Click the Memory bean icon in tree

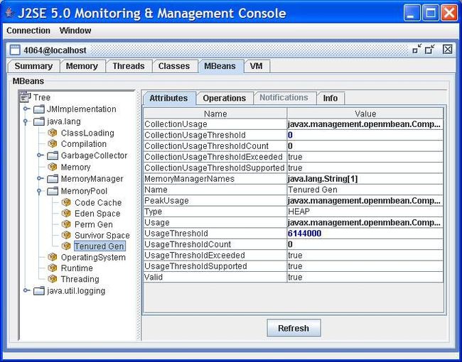pyautogui.click(x=53, y=167)
